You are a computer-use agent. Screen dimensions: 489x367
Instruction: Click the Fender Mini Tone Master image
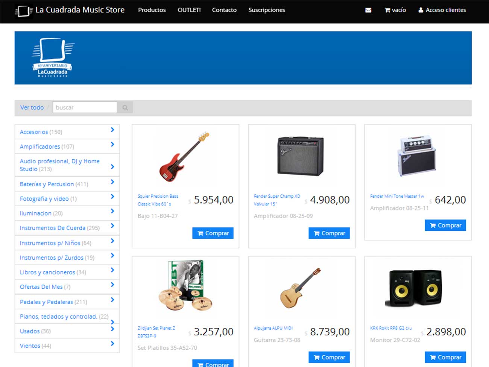tap(417, 156)
